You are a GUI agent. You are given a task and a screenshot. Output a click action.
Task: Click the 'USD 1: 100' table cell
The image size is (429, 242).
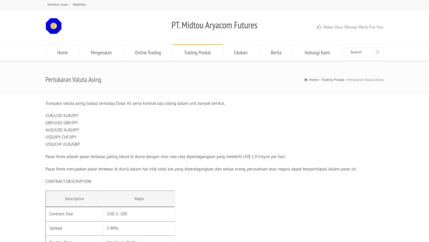pos(139,214)
